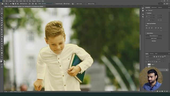The image size is (170, 96).
Task: Click the search icon at top right
Action: click(x=165, y=4)
